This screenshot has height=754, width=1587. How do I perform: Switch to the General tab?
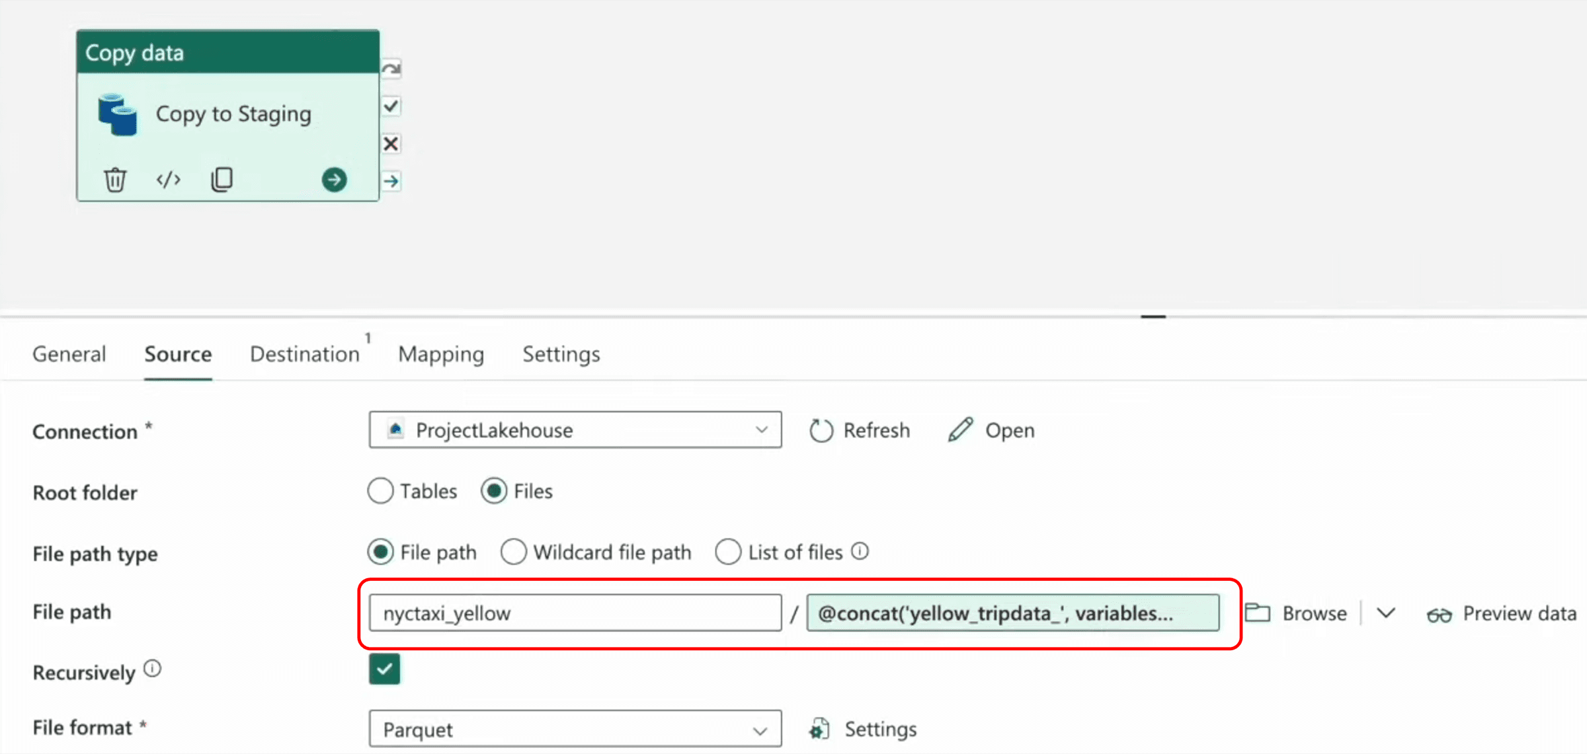coord(69,354)
